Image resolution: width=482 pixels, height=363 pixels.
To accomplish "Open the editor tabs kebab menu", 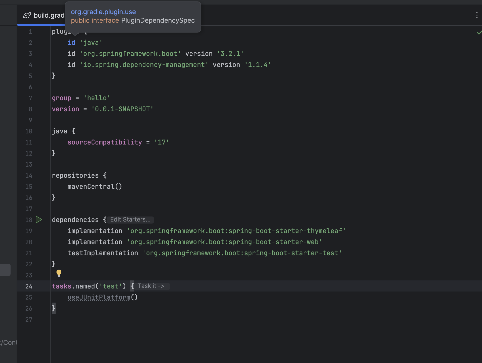I will coord(477,15).
